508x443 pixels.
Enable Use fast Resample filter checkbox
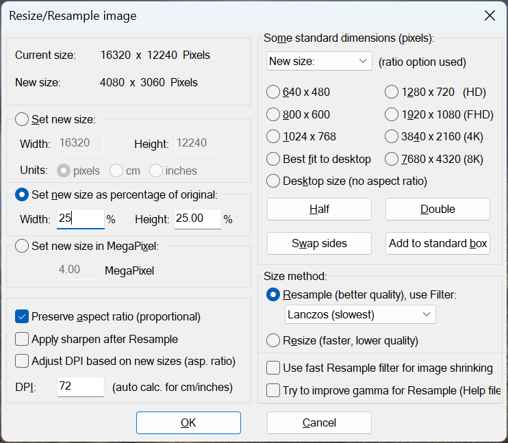point(273,368)
